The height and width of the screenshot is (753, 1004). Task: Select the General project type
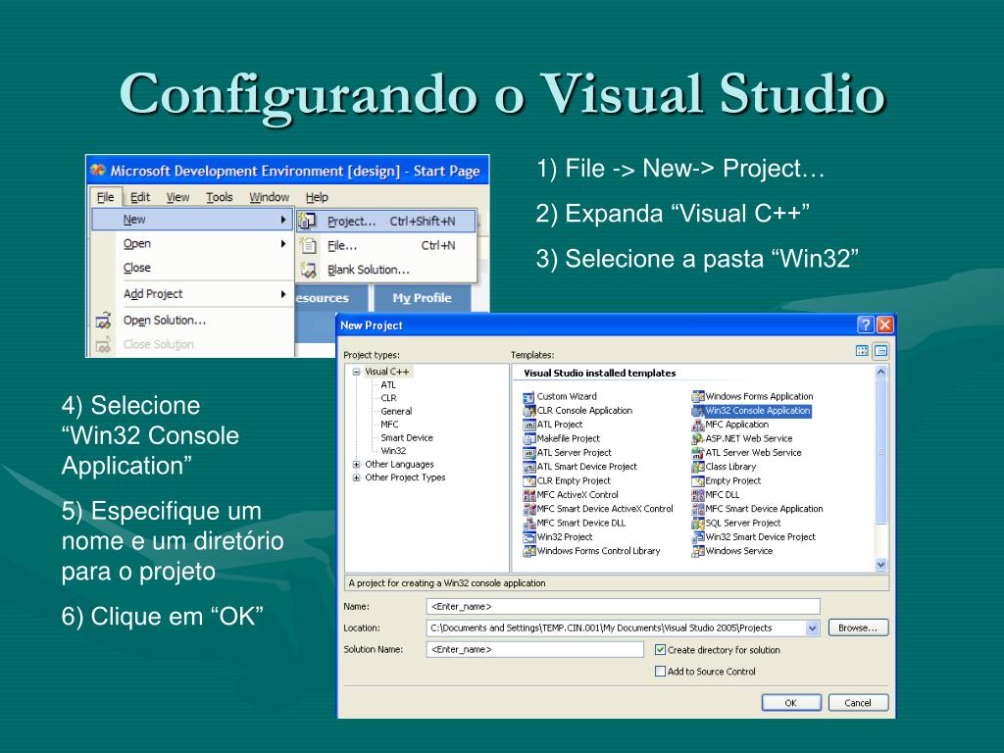tap(396, 411)
